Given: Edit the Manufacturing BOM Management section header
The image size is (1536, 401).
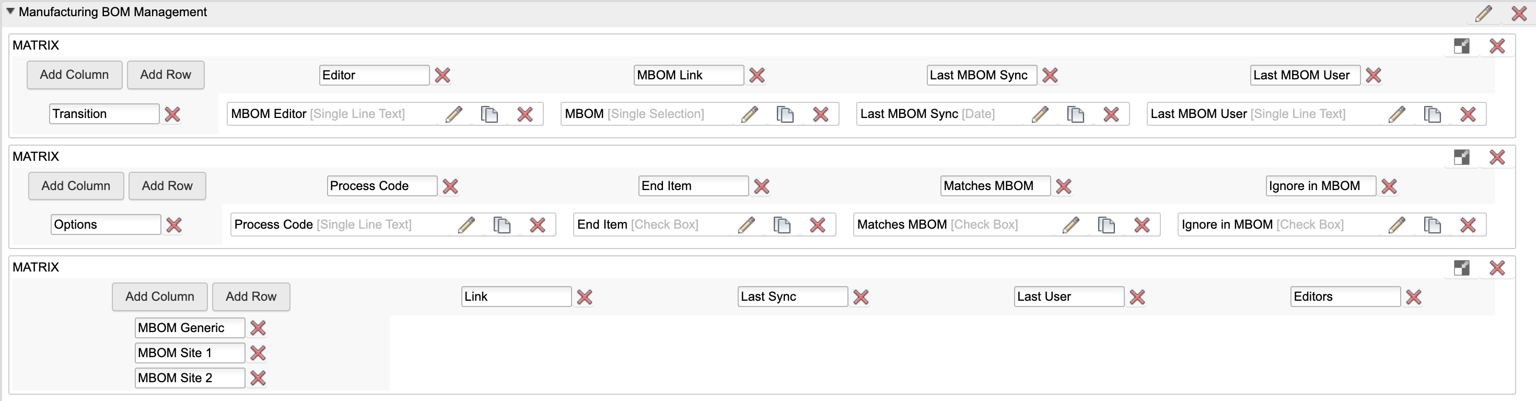Looking at the screenshot, I should (x=1484, y=13).
